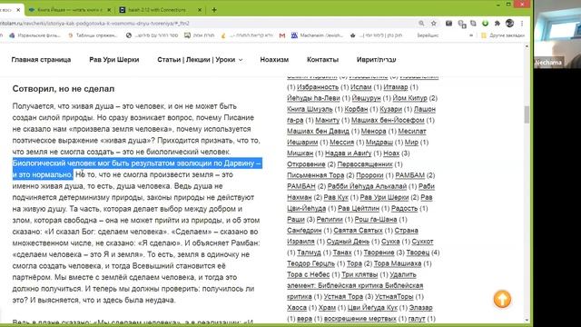Image resolution: width=581 pixels, height=327 pixels.
Task: Open 'Корбан' tag link
Action: 356,109
